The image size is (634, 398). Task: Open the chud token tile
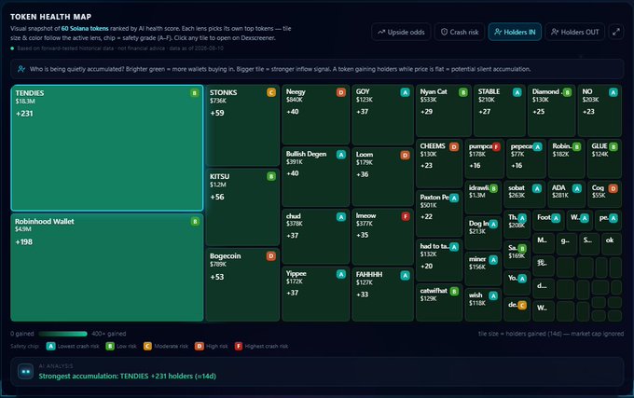(316, 237)
